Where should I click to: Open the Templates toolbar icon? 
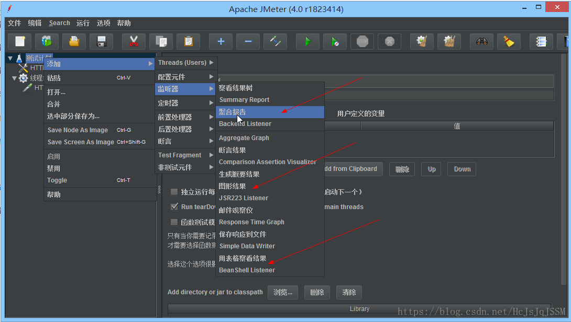coord(47,41)
